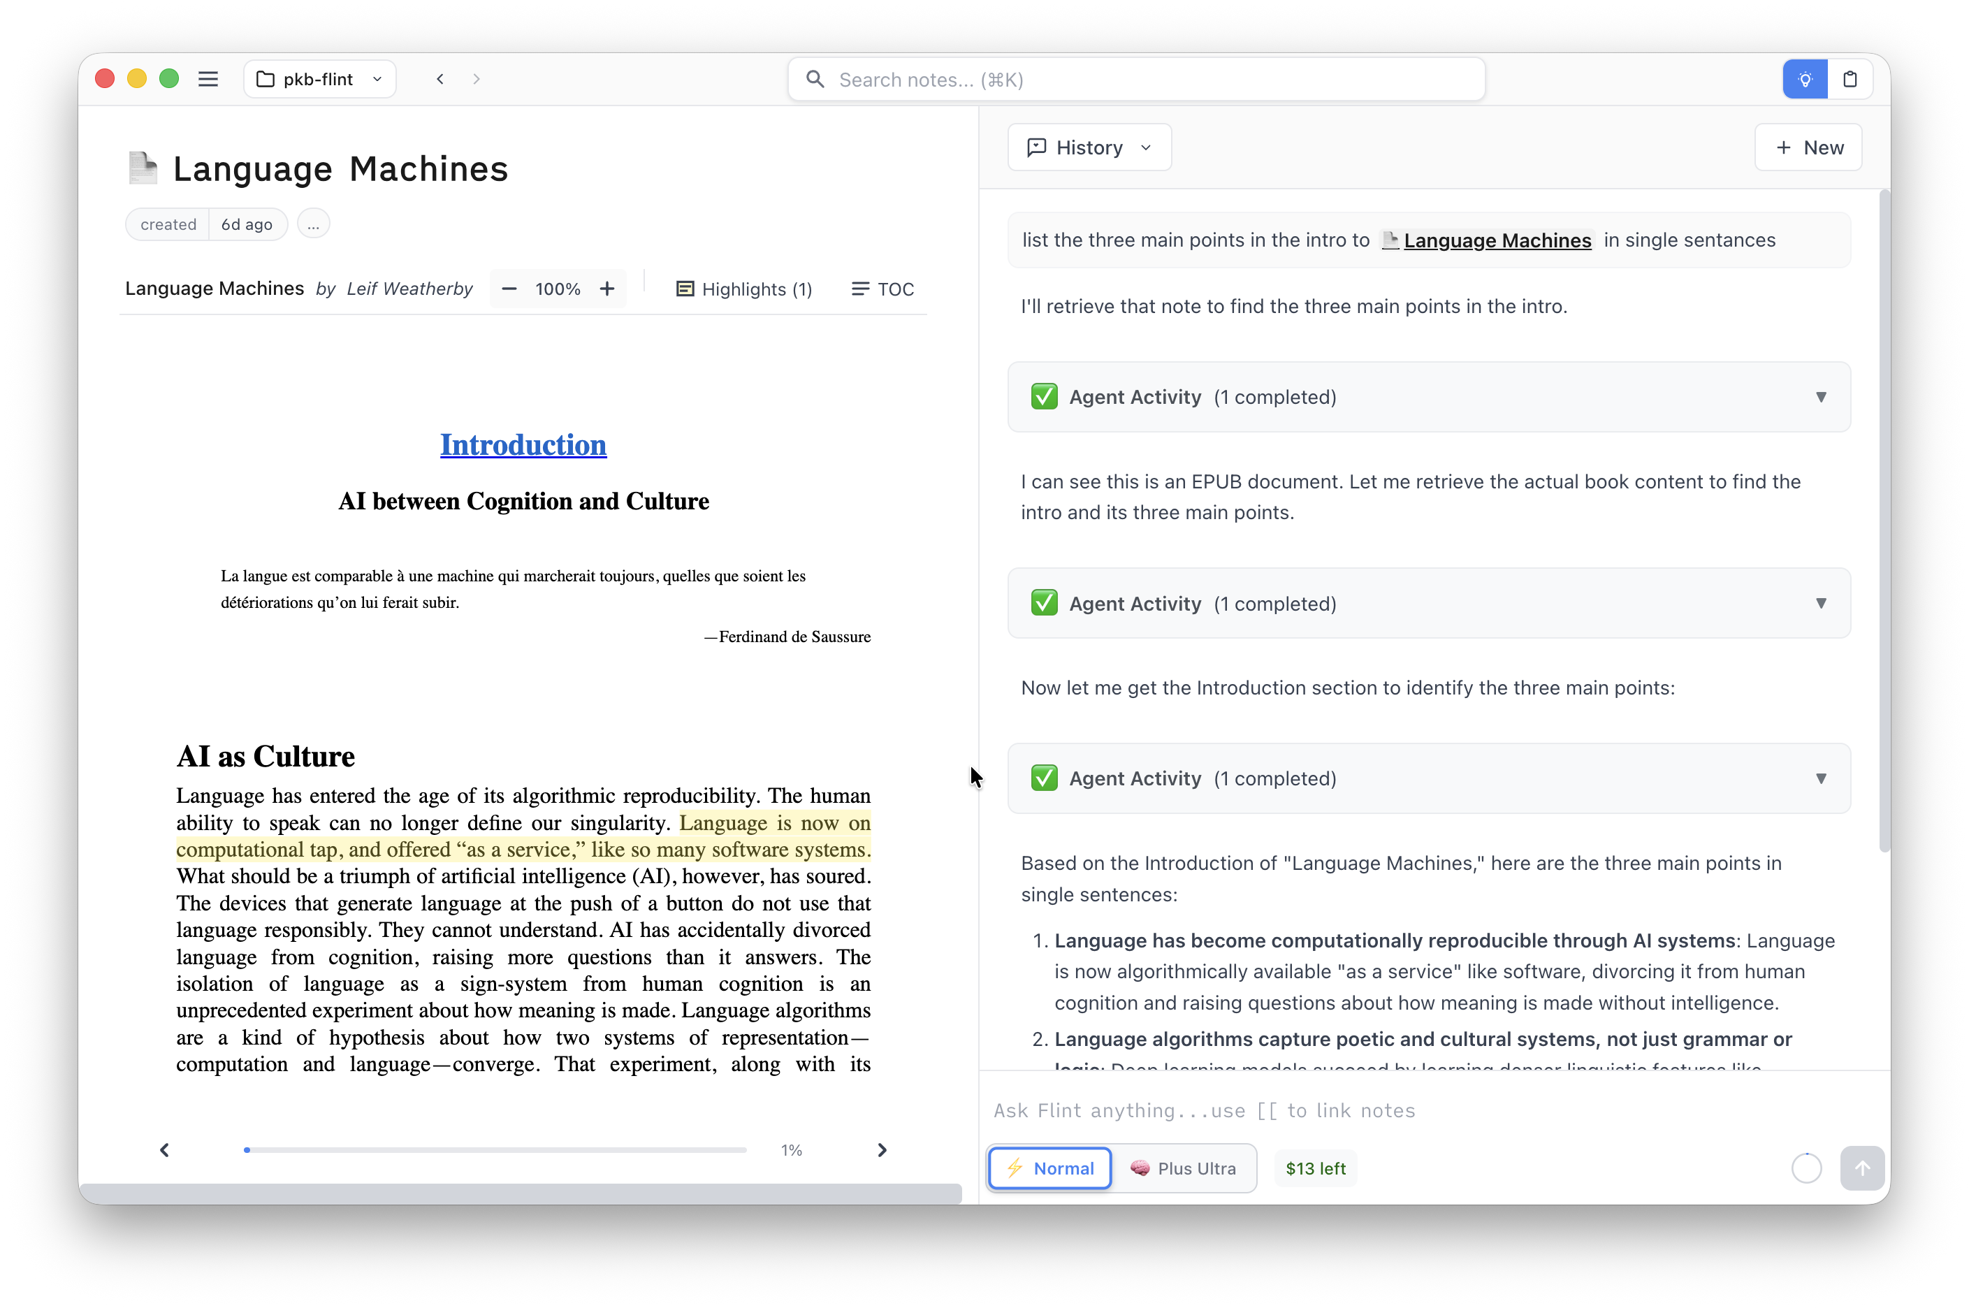The image size is (1969, 1308).
Task: Click the clipboard icon in the title bar
Action: [x=1850, y=78]
